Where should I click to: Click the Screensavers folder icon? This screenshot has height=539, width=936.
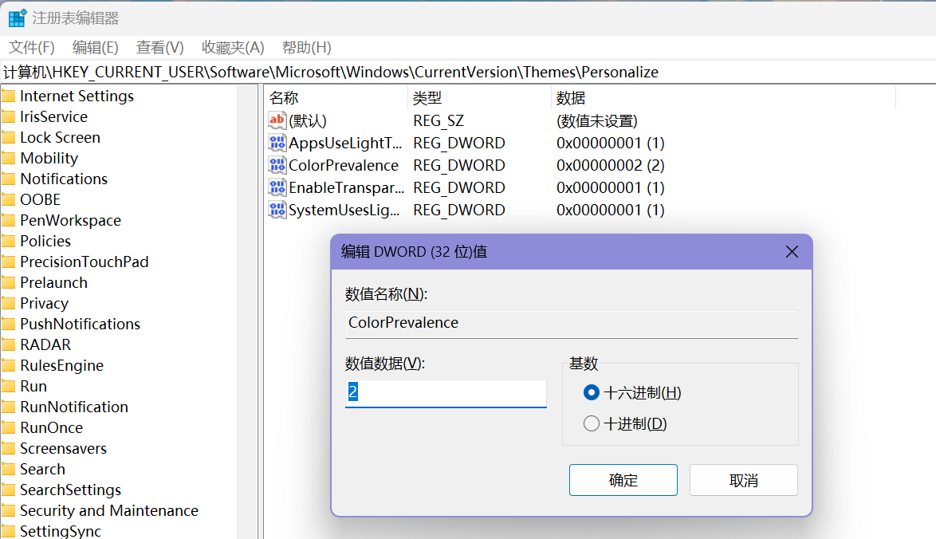pyautogui.click(x=9, y=449)
